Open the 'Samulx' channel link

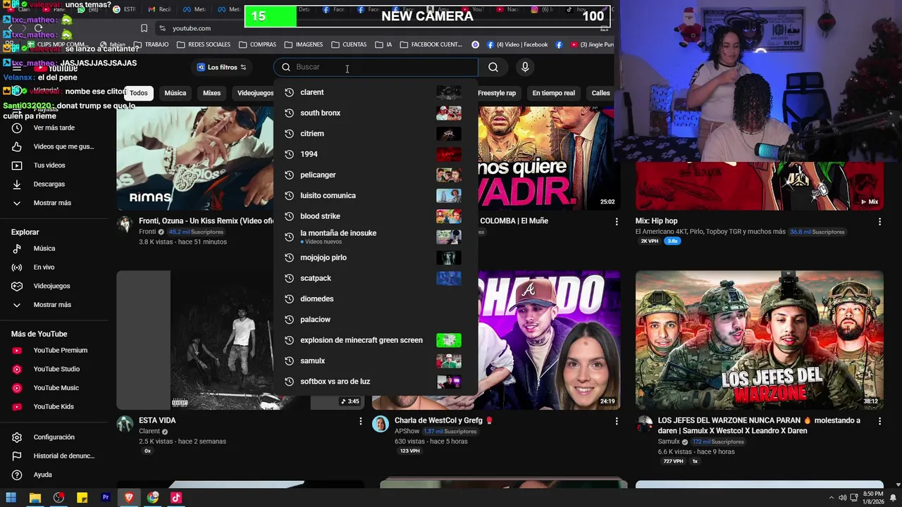pos(669,442)
